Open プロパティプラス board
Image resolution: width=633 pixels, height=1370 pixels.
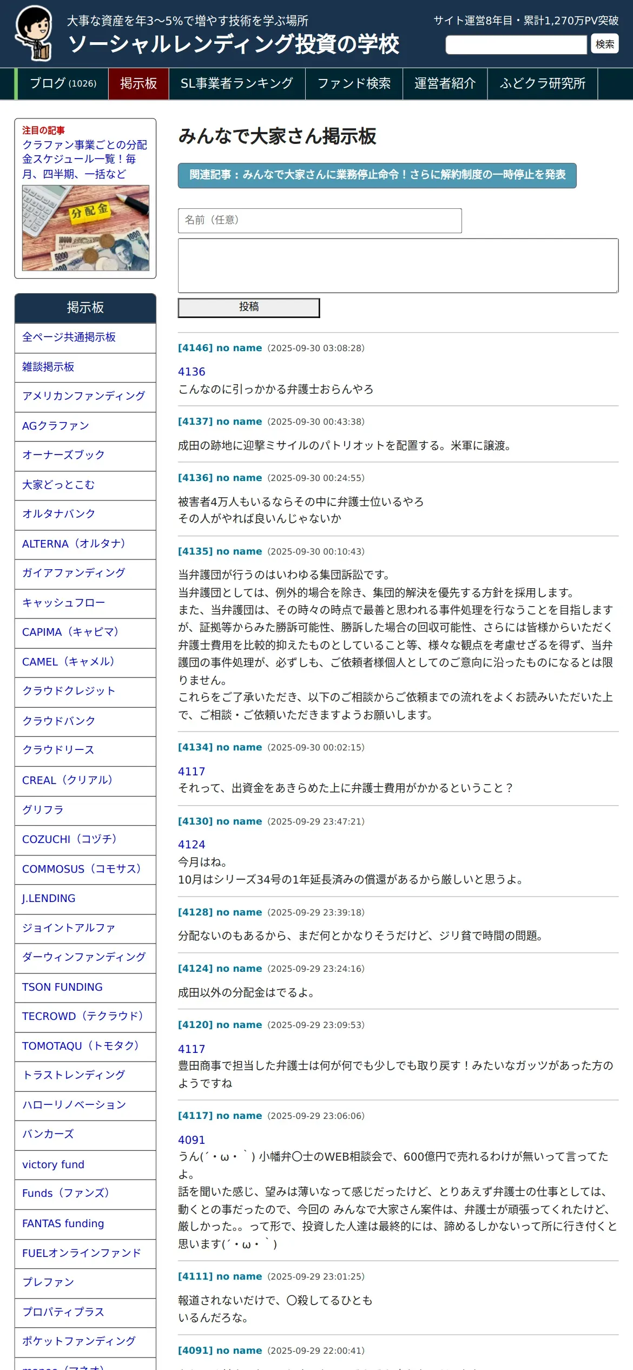pos(85,1313)
